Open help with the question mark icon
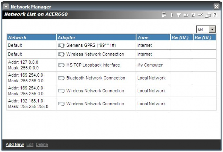Screen dimensions: 223x152 215,15
